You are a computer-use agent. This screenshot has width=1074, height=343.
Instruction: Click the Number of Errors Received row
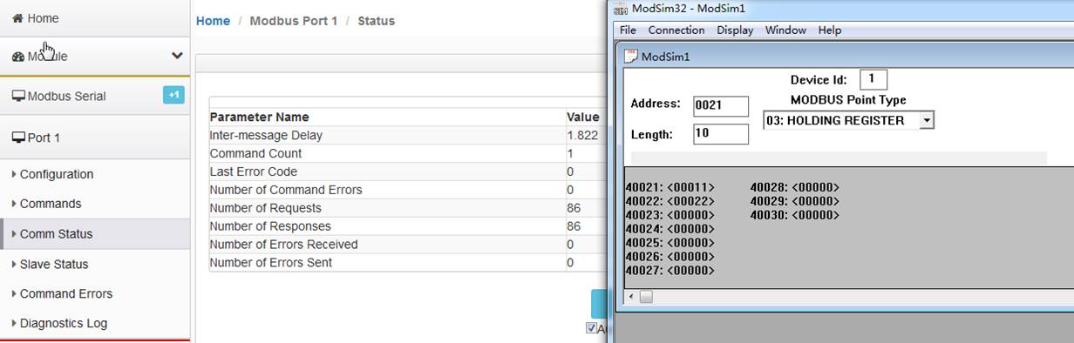pyautogui.click(x=408, y=245)
